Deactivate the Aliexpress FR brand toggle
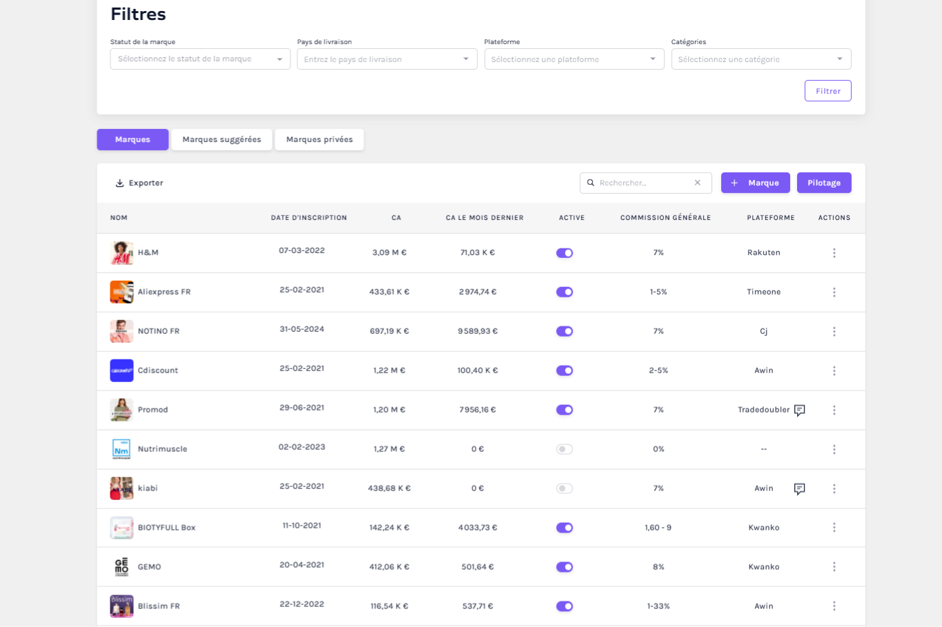942x627 pixels. [x=565, y=292]
